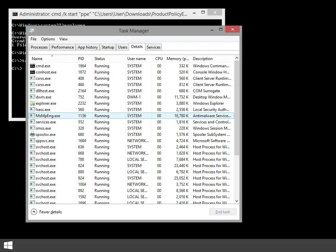Select svchost.exe with PID 788
The height and width of the screenshot is (252, 336).
[x=131, y=159]
